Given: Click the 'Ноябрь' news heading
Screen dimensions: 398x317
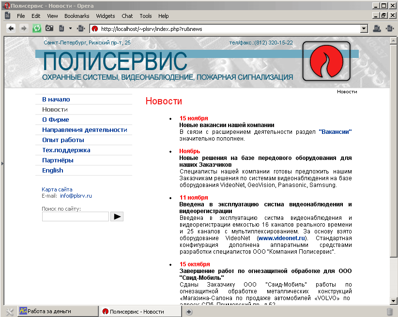Looking at the screenshot, I should click(x=190, y=151).
